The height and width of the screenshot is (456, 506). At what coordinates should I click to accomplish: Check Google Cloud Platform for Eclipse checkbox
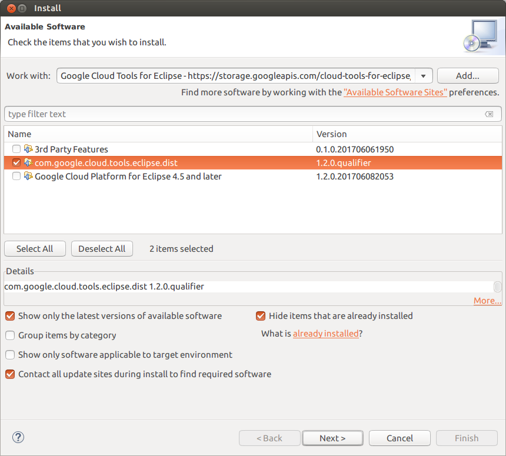tap(16, 176)
